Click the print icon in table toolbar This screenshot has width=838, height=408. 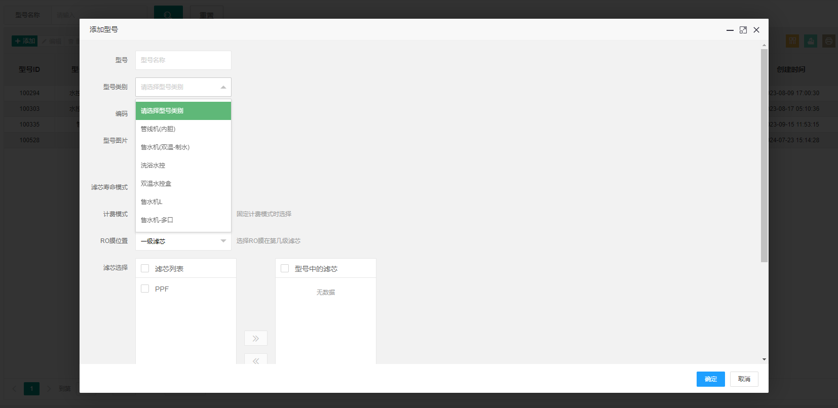[x=829, y=41]
